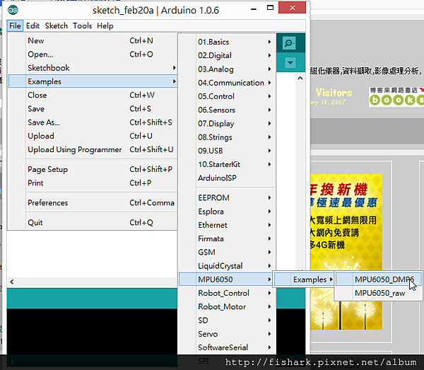Click the tab menu down-arrow button
The image size is (424, 370).
pos(290,63)
